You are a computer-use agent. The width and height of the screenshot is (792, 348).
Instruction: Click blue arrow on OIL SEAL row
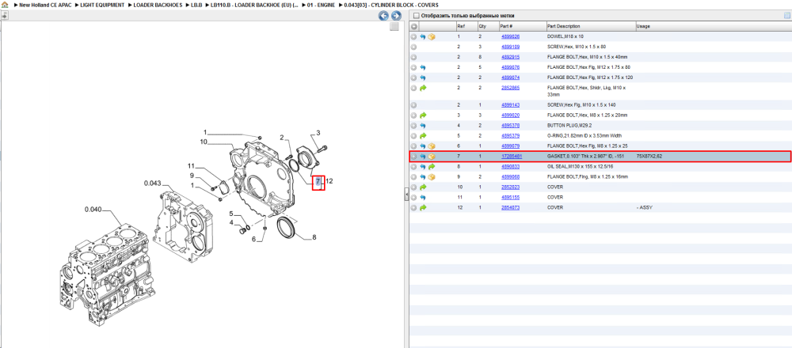(x=423, y=166)
